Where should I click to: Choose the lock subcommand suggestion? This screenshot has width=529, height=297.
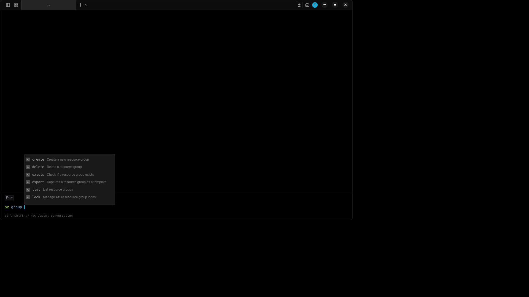pos(69,197)
